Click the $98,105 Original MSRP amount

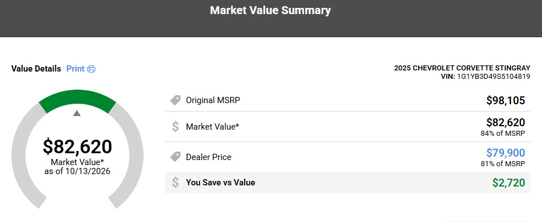pos(506,101)
